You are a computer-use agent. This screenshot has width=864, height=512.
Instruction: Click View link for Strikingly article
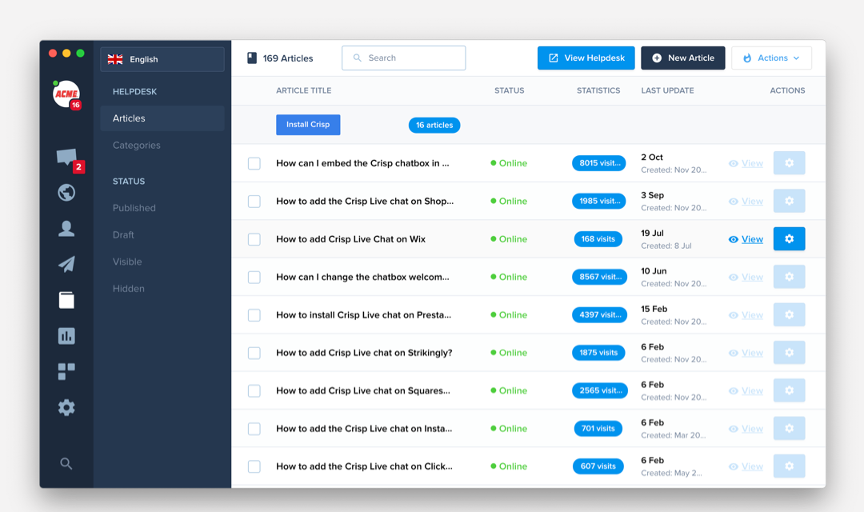click(752, 353)
